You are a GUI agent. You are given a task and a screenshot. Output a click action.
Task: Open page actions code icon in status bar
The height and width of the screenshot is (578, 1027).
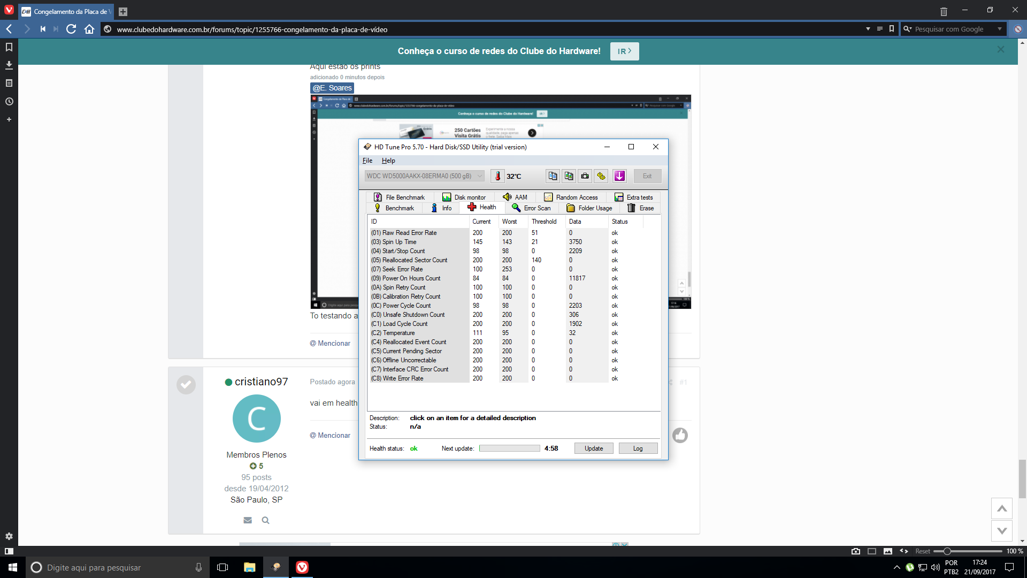pos(904,551)
